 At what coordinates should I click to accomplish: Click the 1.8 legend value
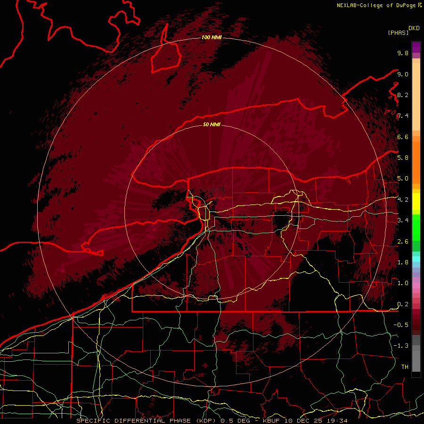click(403, 262)
